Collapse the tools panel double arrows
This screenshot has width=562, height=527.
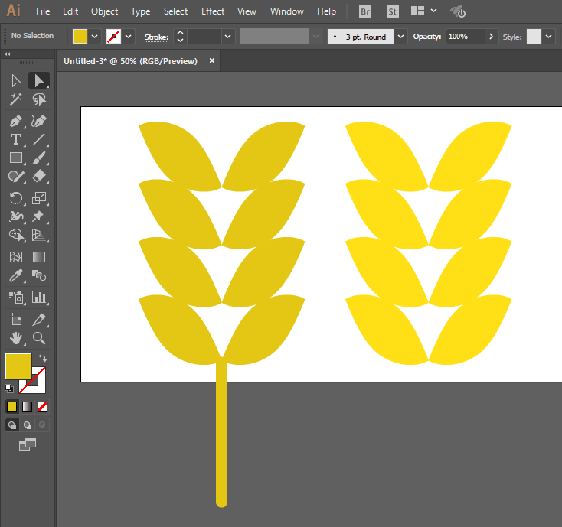tap(8, 54)
